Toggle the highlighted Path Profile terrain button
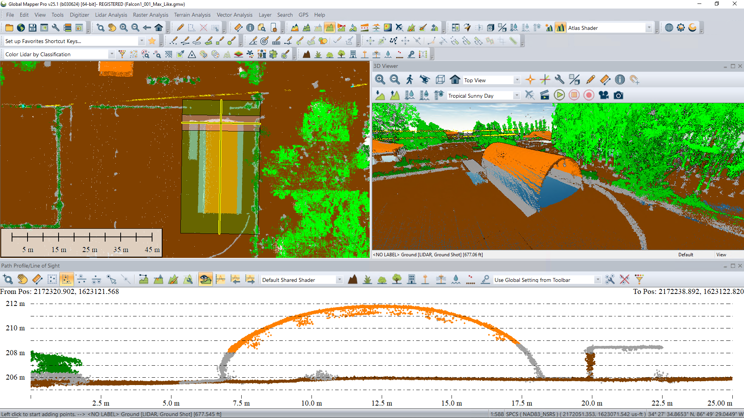 (x=66, y=280)
